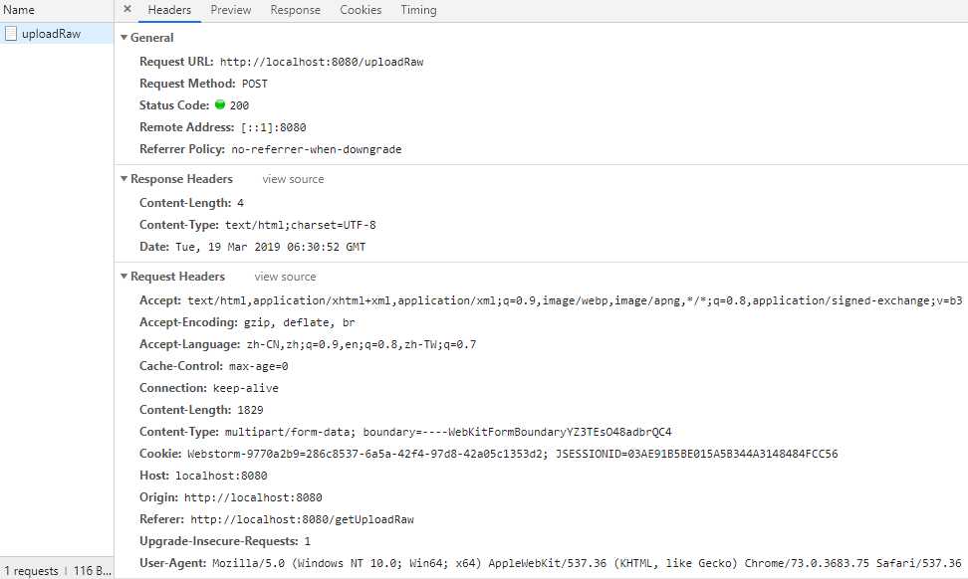Click the multipart/form-data content type value
This screenshot has height=579, width=968.
pos(448,432)
